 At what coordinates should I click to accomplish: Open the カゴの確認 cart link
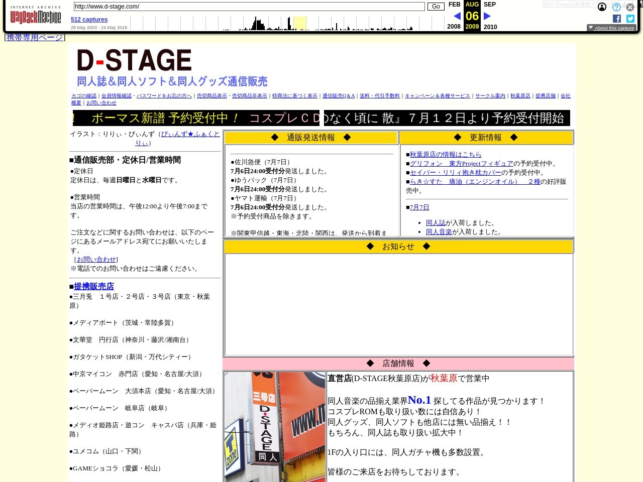coord(83,95)
